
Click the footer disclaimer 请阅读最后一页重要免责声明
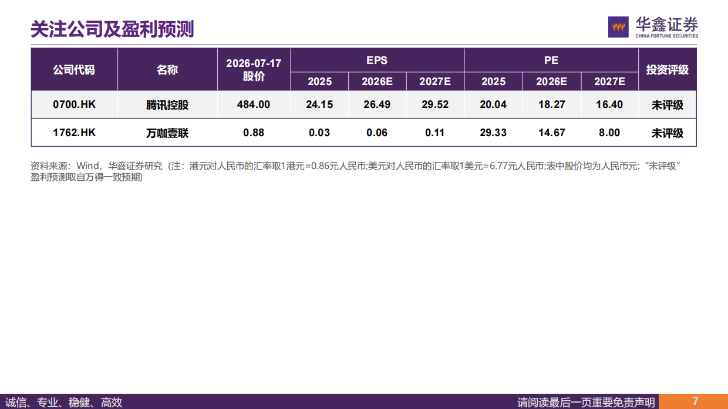586,402
